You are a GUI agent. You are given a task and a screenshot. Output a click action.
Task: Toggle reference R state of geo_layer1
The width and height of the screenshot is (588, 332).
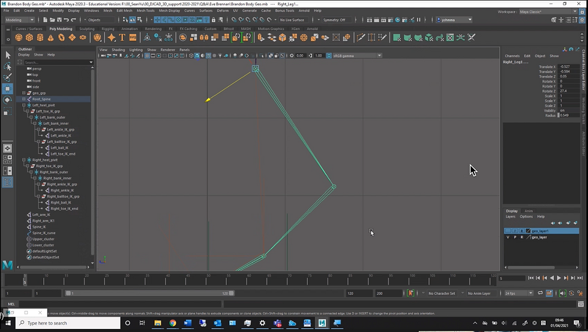[x=521, y=231]
